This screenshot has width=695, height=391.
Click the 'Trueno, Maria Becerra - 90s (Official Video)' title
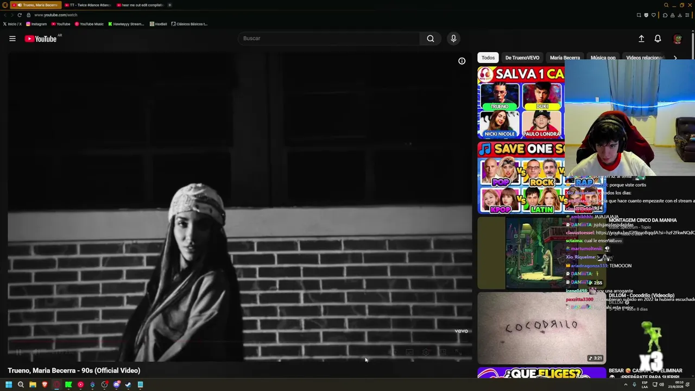pos(74,370)
